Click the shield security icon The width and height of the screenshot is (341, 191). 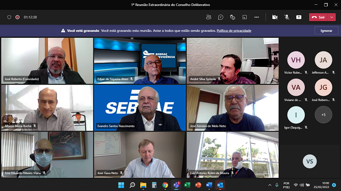click(9, 17)
